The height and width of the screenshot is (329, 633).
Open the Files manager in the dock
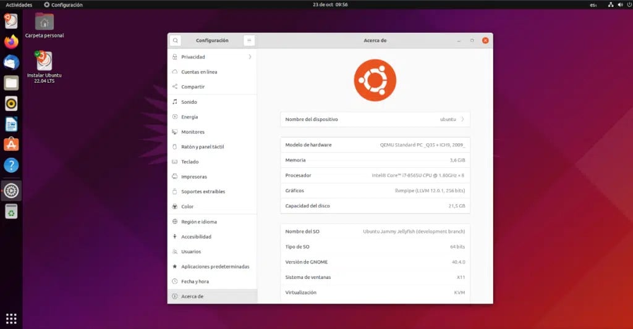click(11, 83)
